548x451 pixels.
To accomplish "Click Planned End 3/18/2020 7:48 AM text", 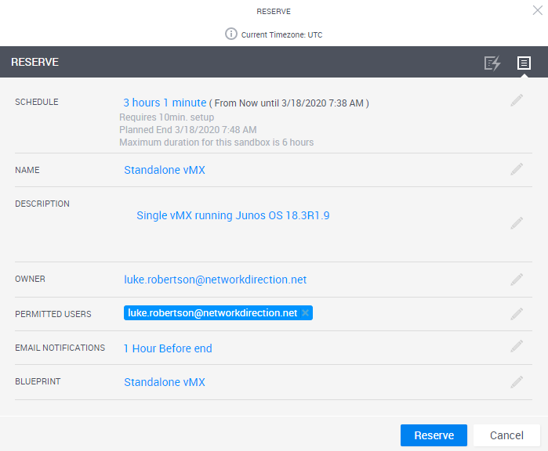I will click(188, 130).
